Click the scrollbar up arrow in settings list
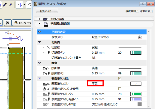The width and height of the screenshot is (155, 109). 149,32
